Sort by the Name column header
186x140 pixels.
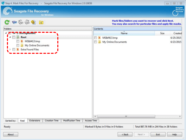coord(124,33)
